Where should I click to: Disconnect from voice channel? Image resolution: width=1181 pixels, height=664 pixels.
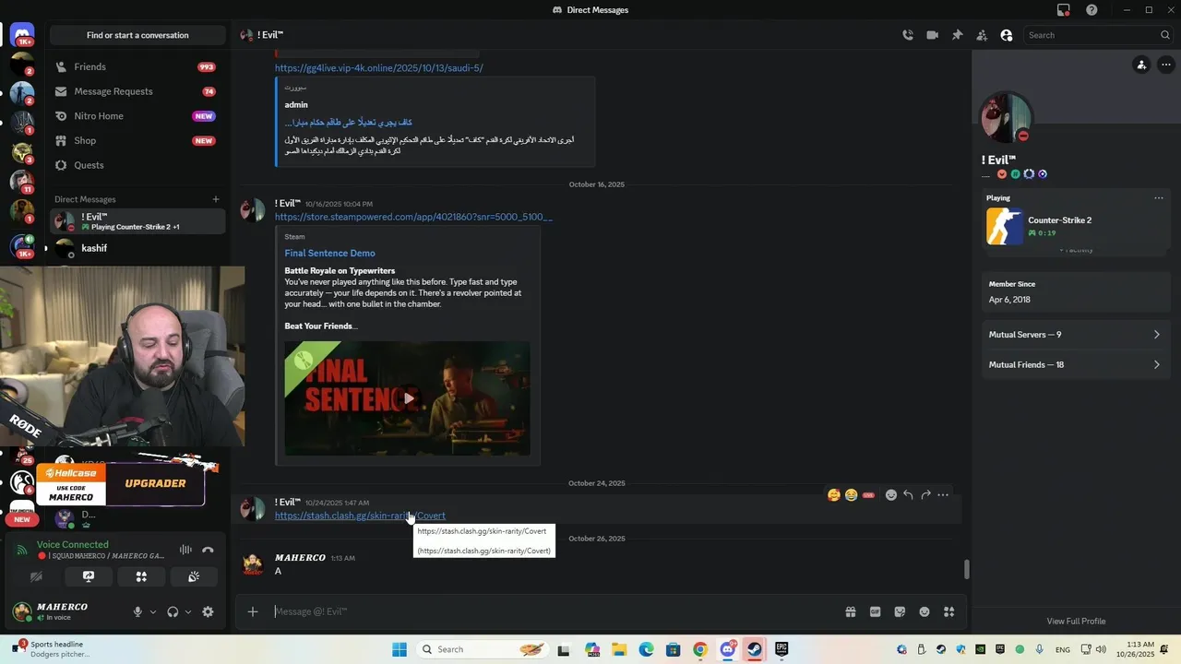tap(208, 550)
